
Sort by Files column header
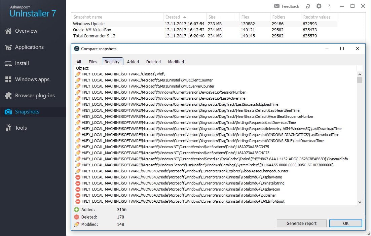[254, 17]
